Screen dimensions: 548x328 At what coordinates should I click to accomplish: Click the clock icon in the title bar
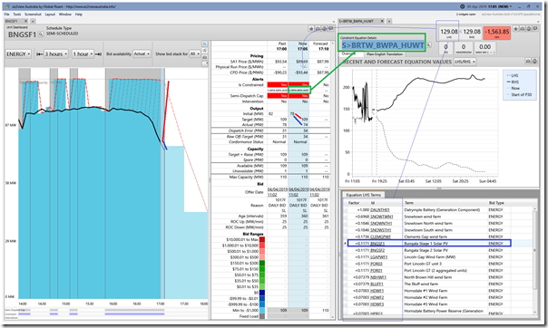463,6
